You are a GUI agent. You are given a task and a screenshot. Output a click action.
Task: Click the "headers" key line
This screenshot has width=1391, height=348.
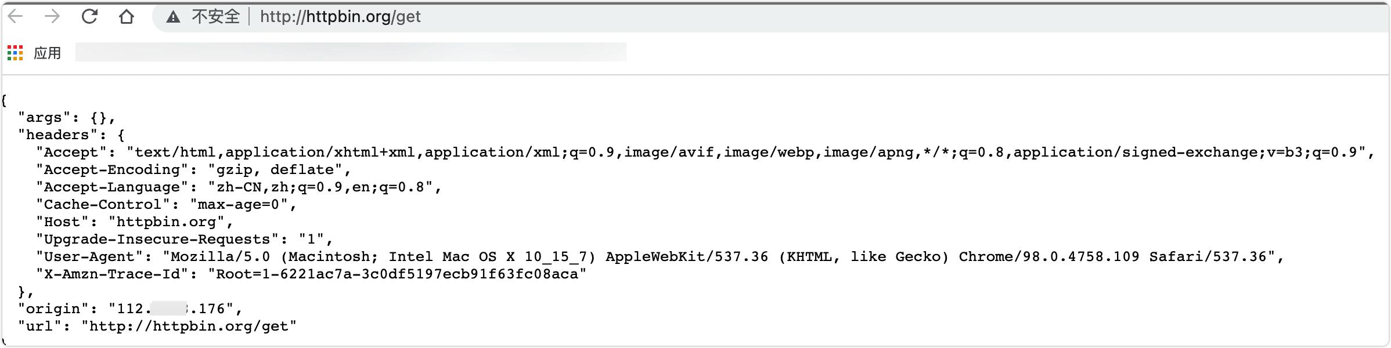point(71,135)
